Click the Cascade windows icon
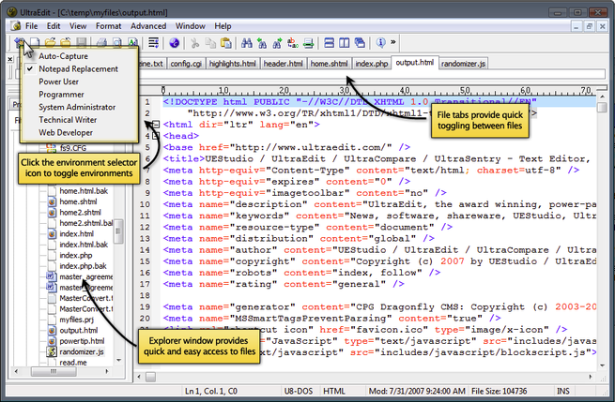The width and height of the screenshot is (615, 402). (360, 43)
